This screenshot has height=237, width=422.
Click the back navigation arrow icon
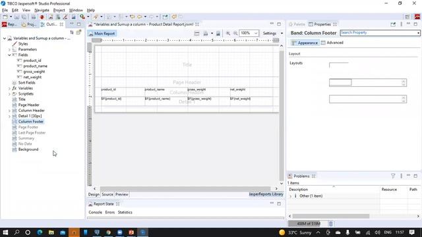139,16
